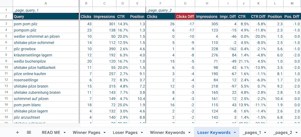Select 'shiitake pilze lagern' cell

click(x=46, y=111)
